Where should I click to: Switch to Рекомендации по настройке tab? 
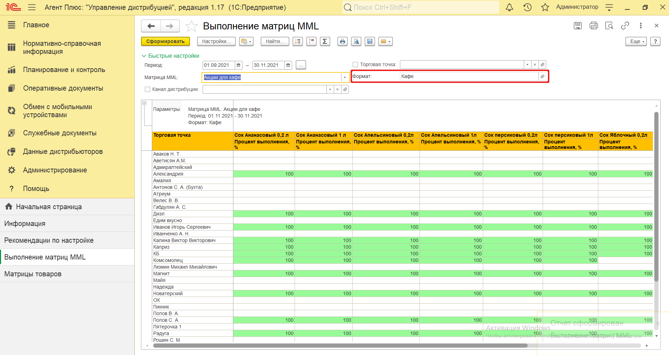pos(67,240)
